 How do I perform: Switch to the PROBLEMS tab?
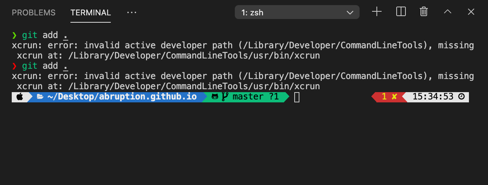[x=34, y=12]
